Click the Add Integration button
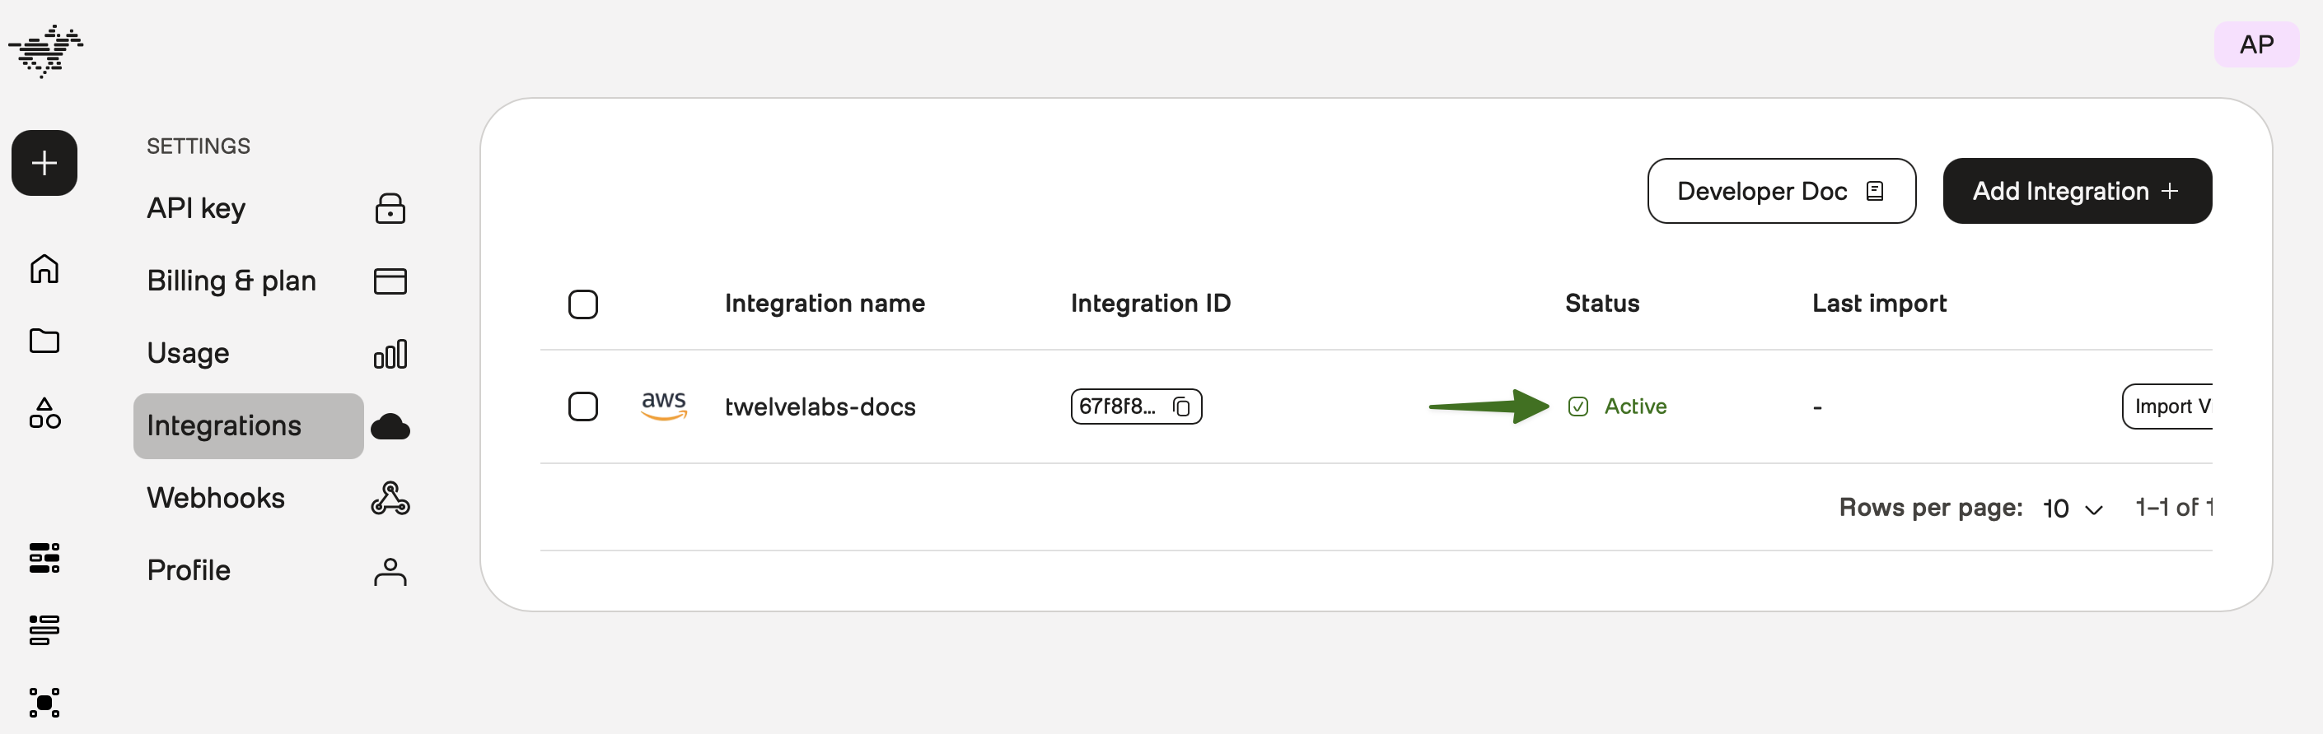The width and height of the screenshot is (2323, 734). [x=2076, y=191]
